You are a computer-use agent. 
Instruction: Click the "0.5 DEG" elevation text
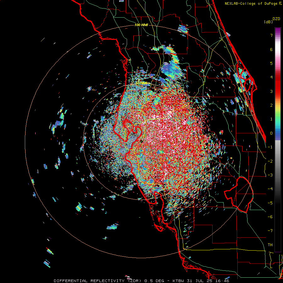click(x=154, y=281)
